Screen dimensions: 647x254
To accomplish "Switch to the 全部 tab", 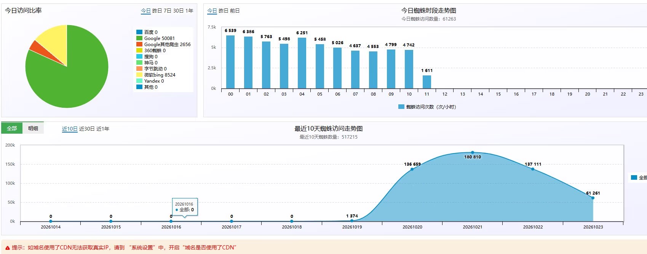I will (x=12, y=128).
